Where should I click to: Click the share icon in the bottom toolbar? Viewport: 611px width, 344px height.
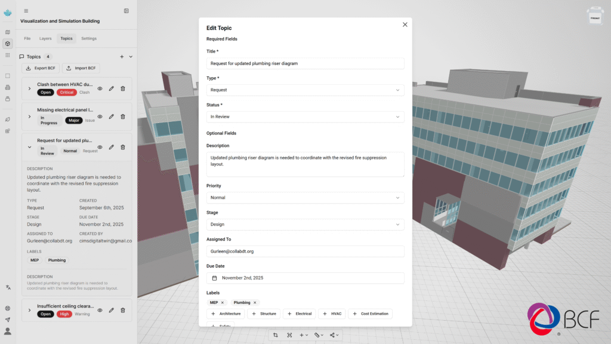(x=333, y=335)
